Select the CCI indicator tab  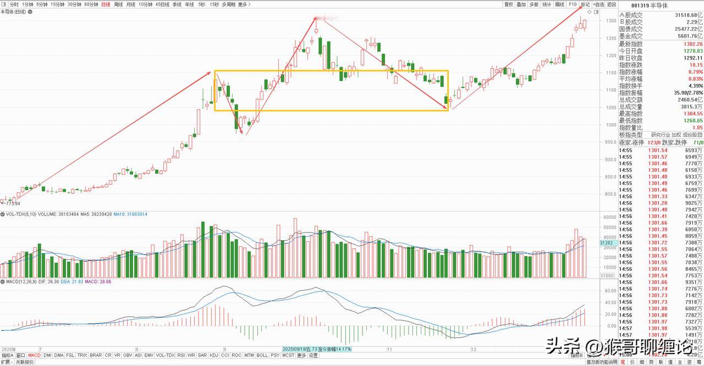coord(225,355)
